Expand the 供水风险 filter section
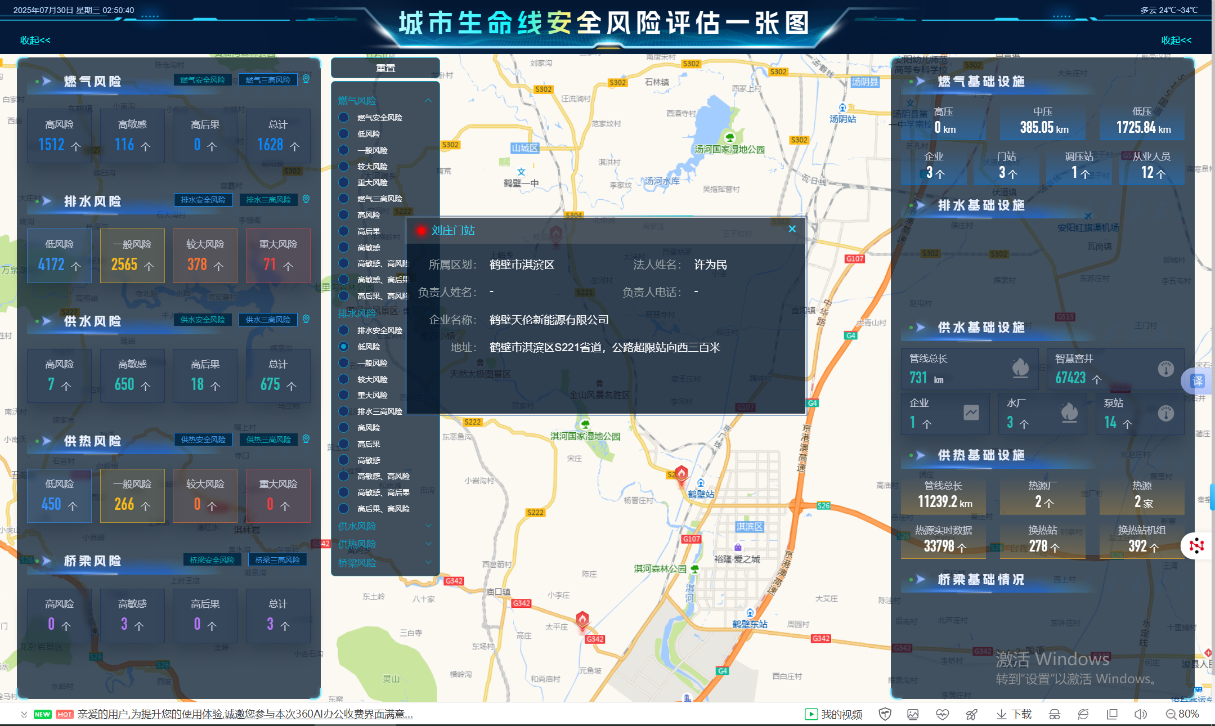The height and width of the screenshot is (726, 1215). 428,526
